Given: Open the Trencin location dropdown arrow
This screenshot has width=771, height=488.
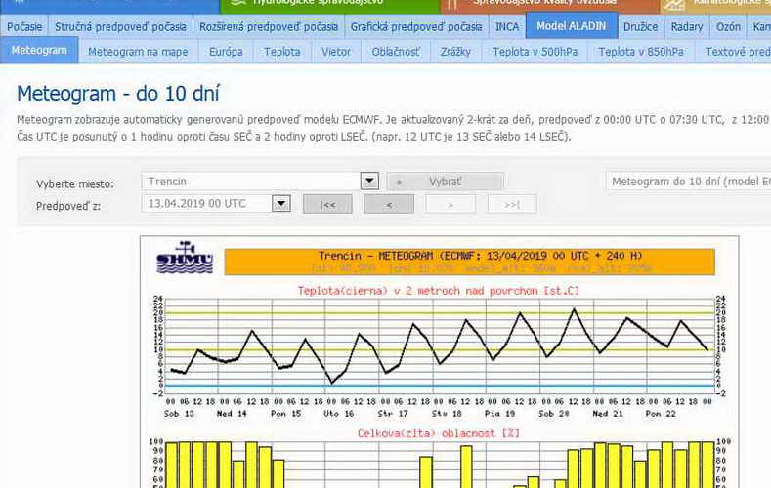Looking at the screenshot, I should (x=369, y=182).
